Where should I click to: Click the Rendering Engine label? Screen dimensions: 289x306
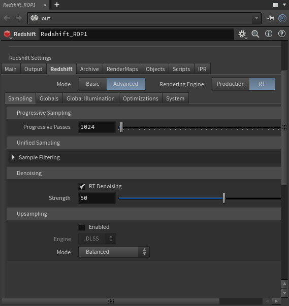click(x=182, y=84)
